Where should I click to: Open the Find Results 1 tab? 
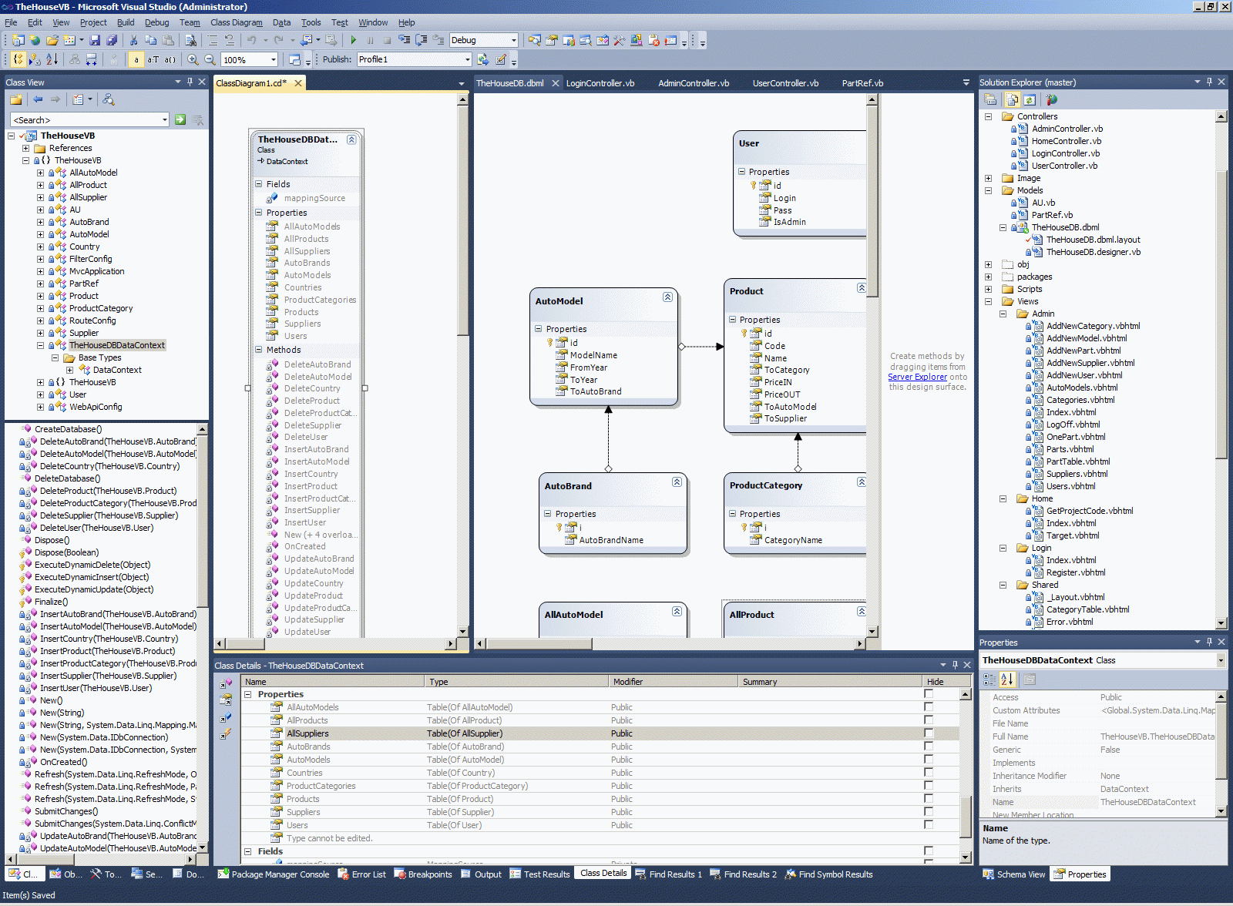[668, 874]
